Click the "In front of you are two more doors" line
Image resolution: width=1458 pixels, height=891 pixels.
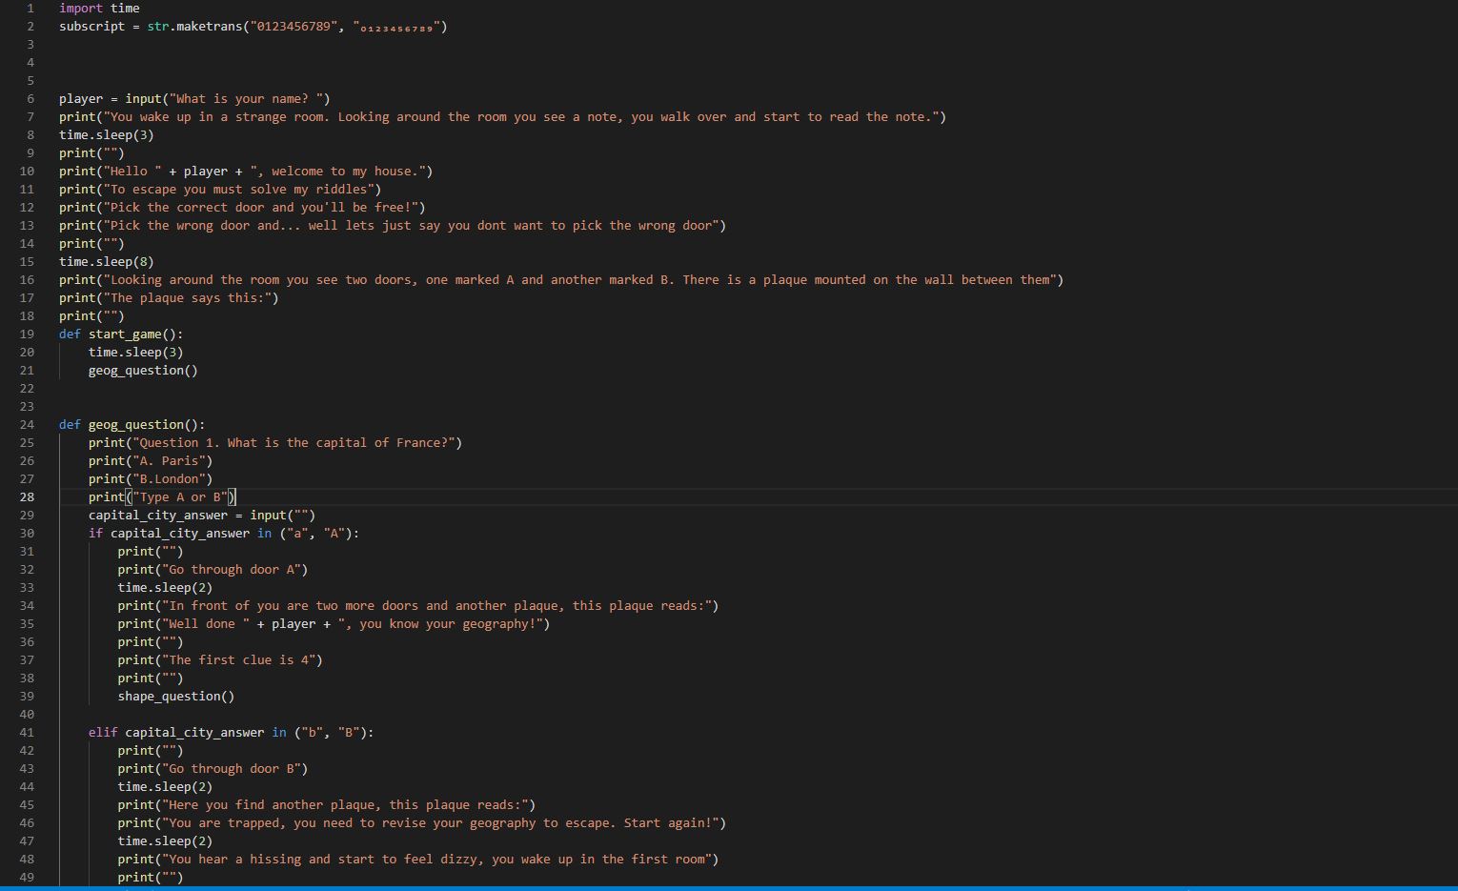418,606
